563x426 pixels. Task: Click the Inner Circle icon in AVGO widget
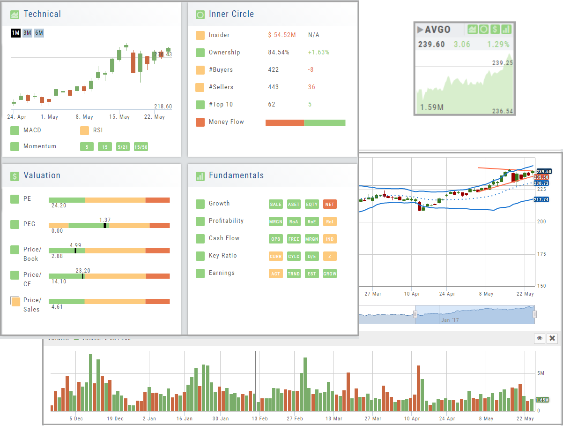[x=483, y=30]
